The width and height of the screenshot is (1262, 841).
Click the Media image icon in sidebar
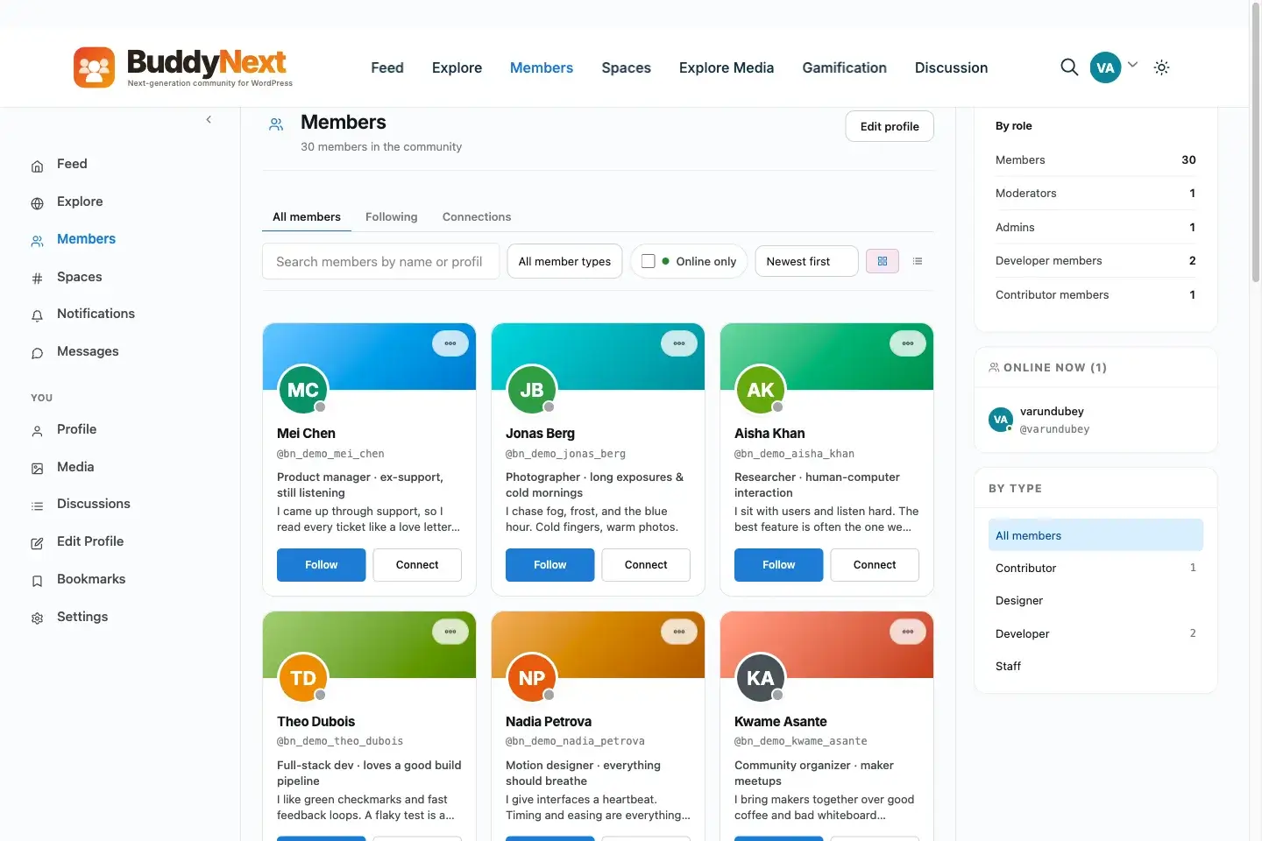click(37, 469)
